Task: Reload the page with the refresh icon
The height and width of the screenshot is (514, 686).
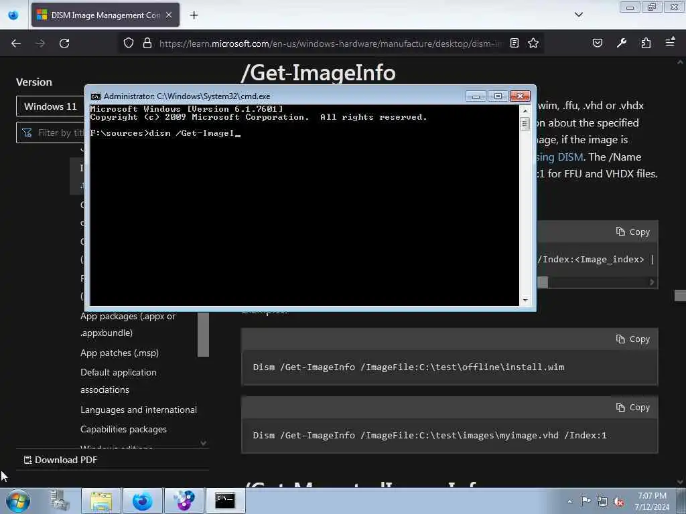Action: (x=64, y=44)
